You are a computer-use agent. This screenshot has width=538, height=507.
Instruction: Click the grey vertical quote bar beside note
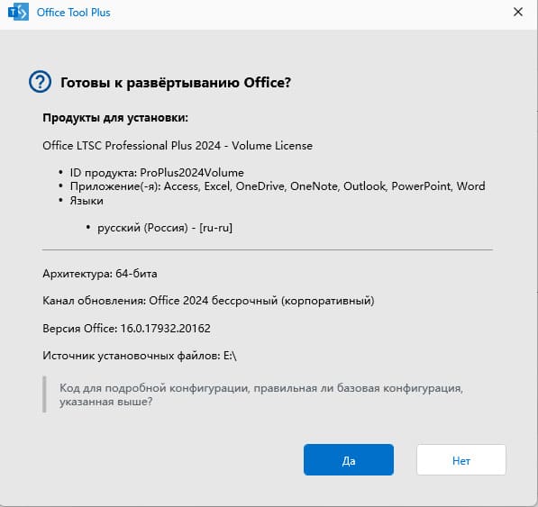tap(44, 394)
